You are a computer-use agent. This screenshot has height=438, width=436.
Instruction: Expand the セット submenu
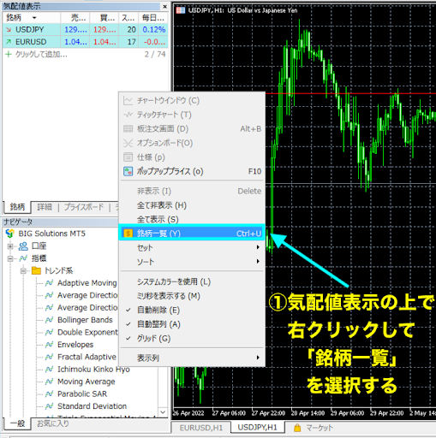coord(192,247)
